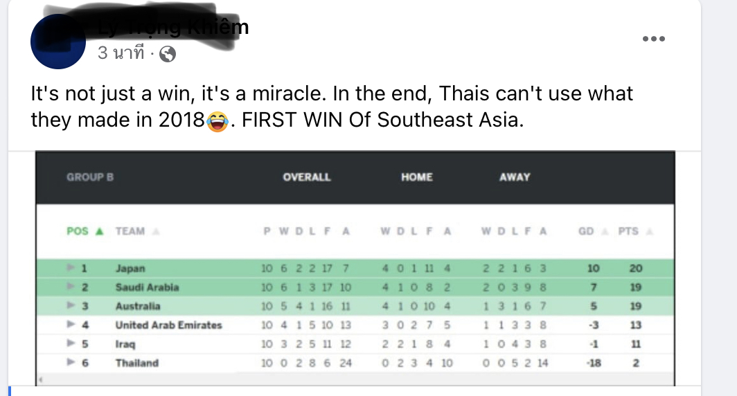Image resolution: width=737 pixels, height=396 pixels.
Task: Click the laughing emoji in post text
Action: tap(217, 120)
